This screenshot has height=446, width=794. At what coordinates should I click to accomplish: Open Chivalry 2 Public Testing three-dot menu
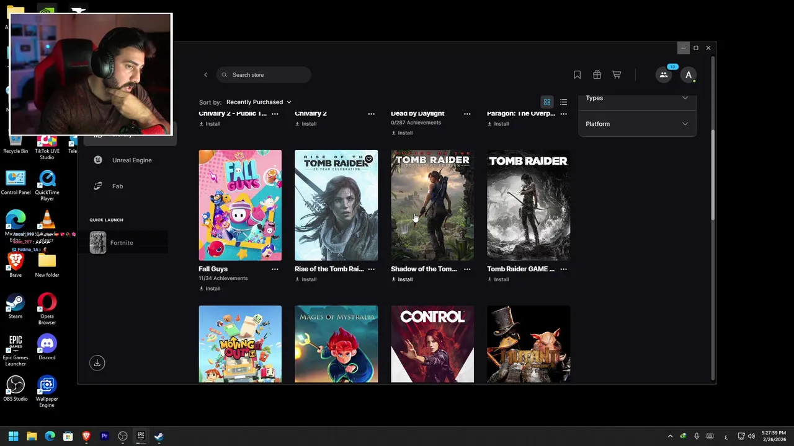point(275,114)
